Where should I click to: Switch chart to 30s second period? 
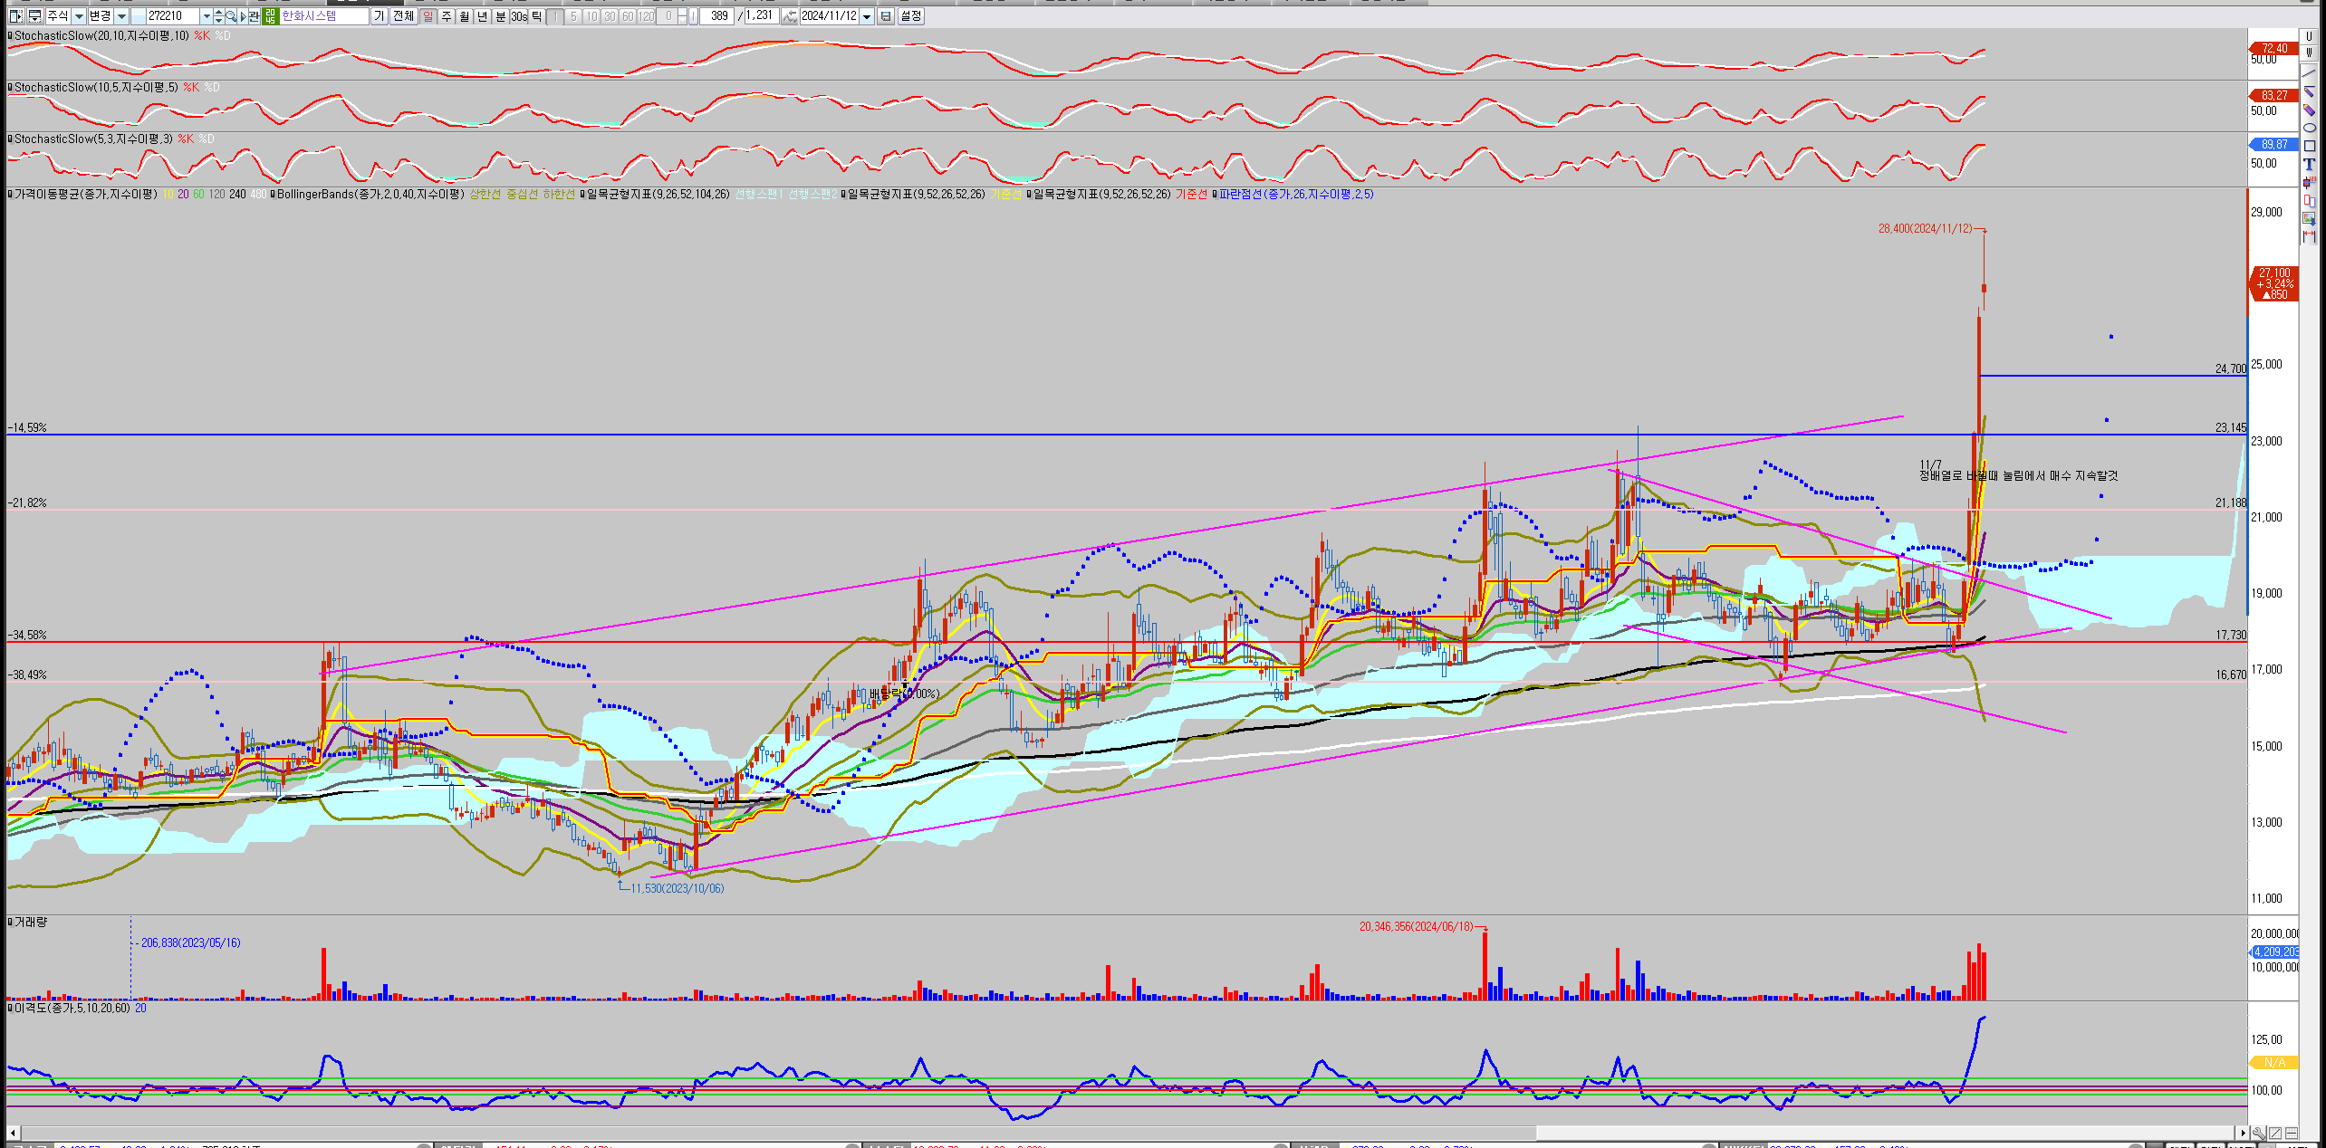click(518, 16)
